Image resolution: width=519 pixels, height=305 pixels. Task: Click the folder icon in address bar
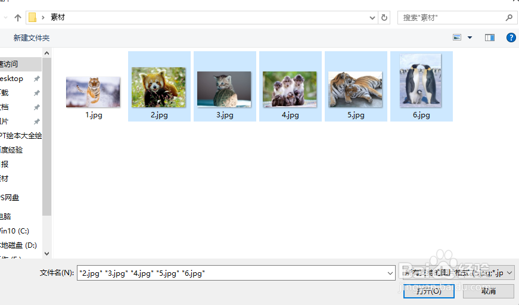(x=32, y=17)
